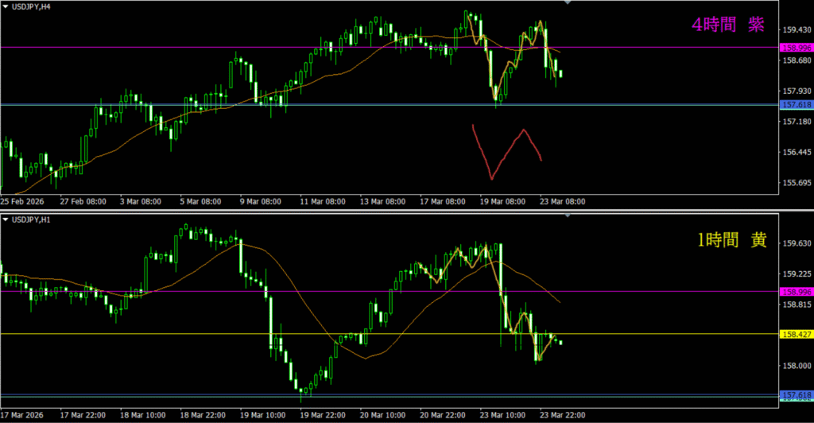Click the 159.630 value on the H1 price scale
The image size is (814, 423).
(x=796, y=244)
